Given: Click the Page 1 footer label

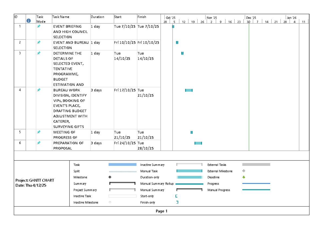Looking at the screenshot, I should 161,211.
